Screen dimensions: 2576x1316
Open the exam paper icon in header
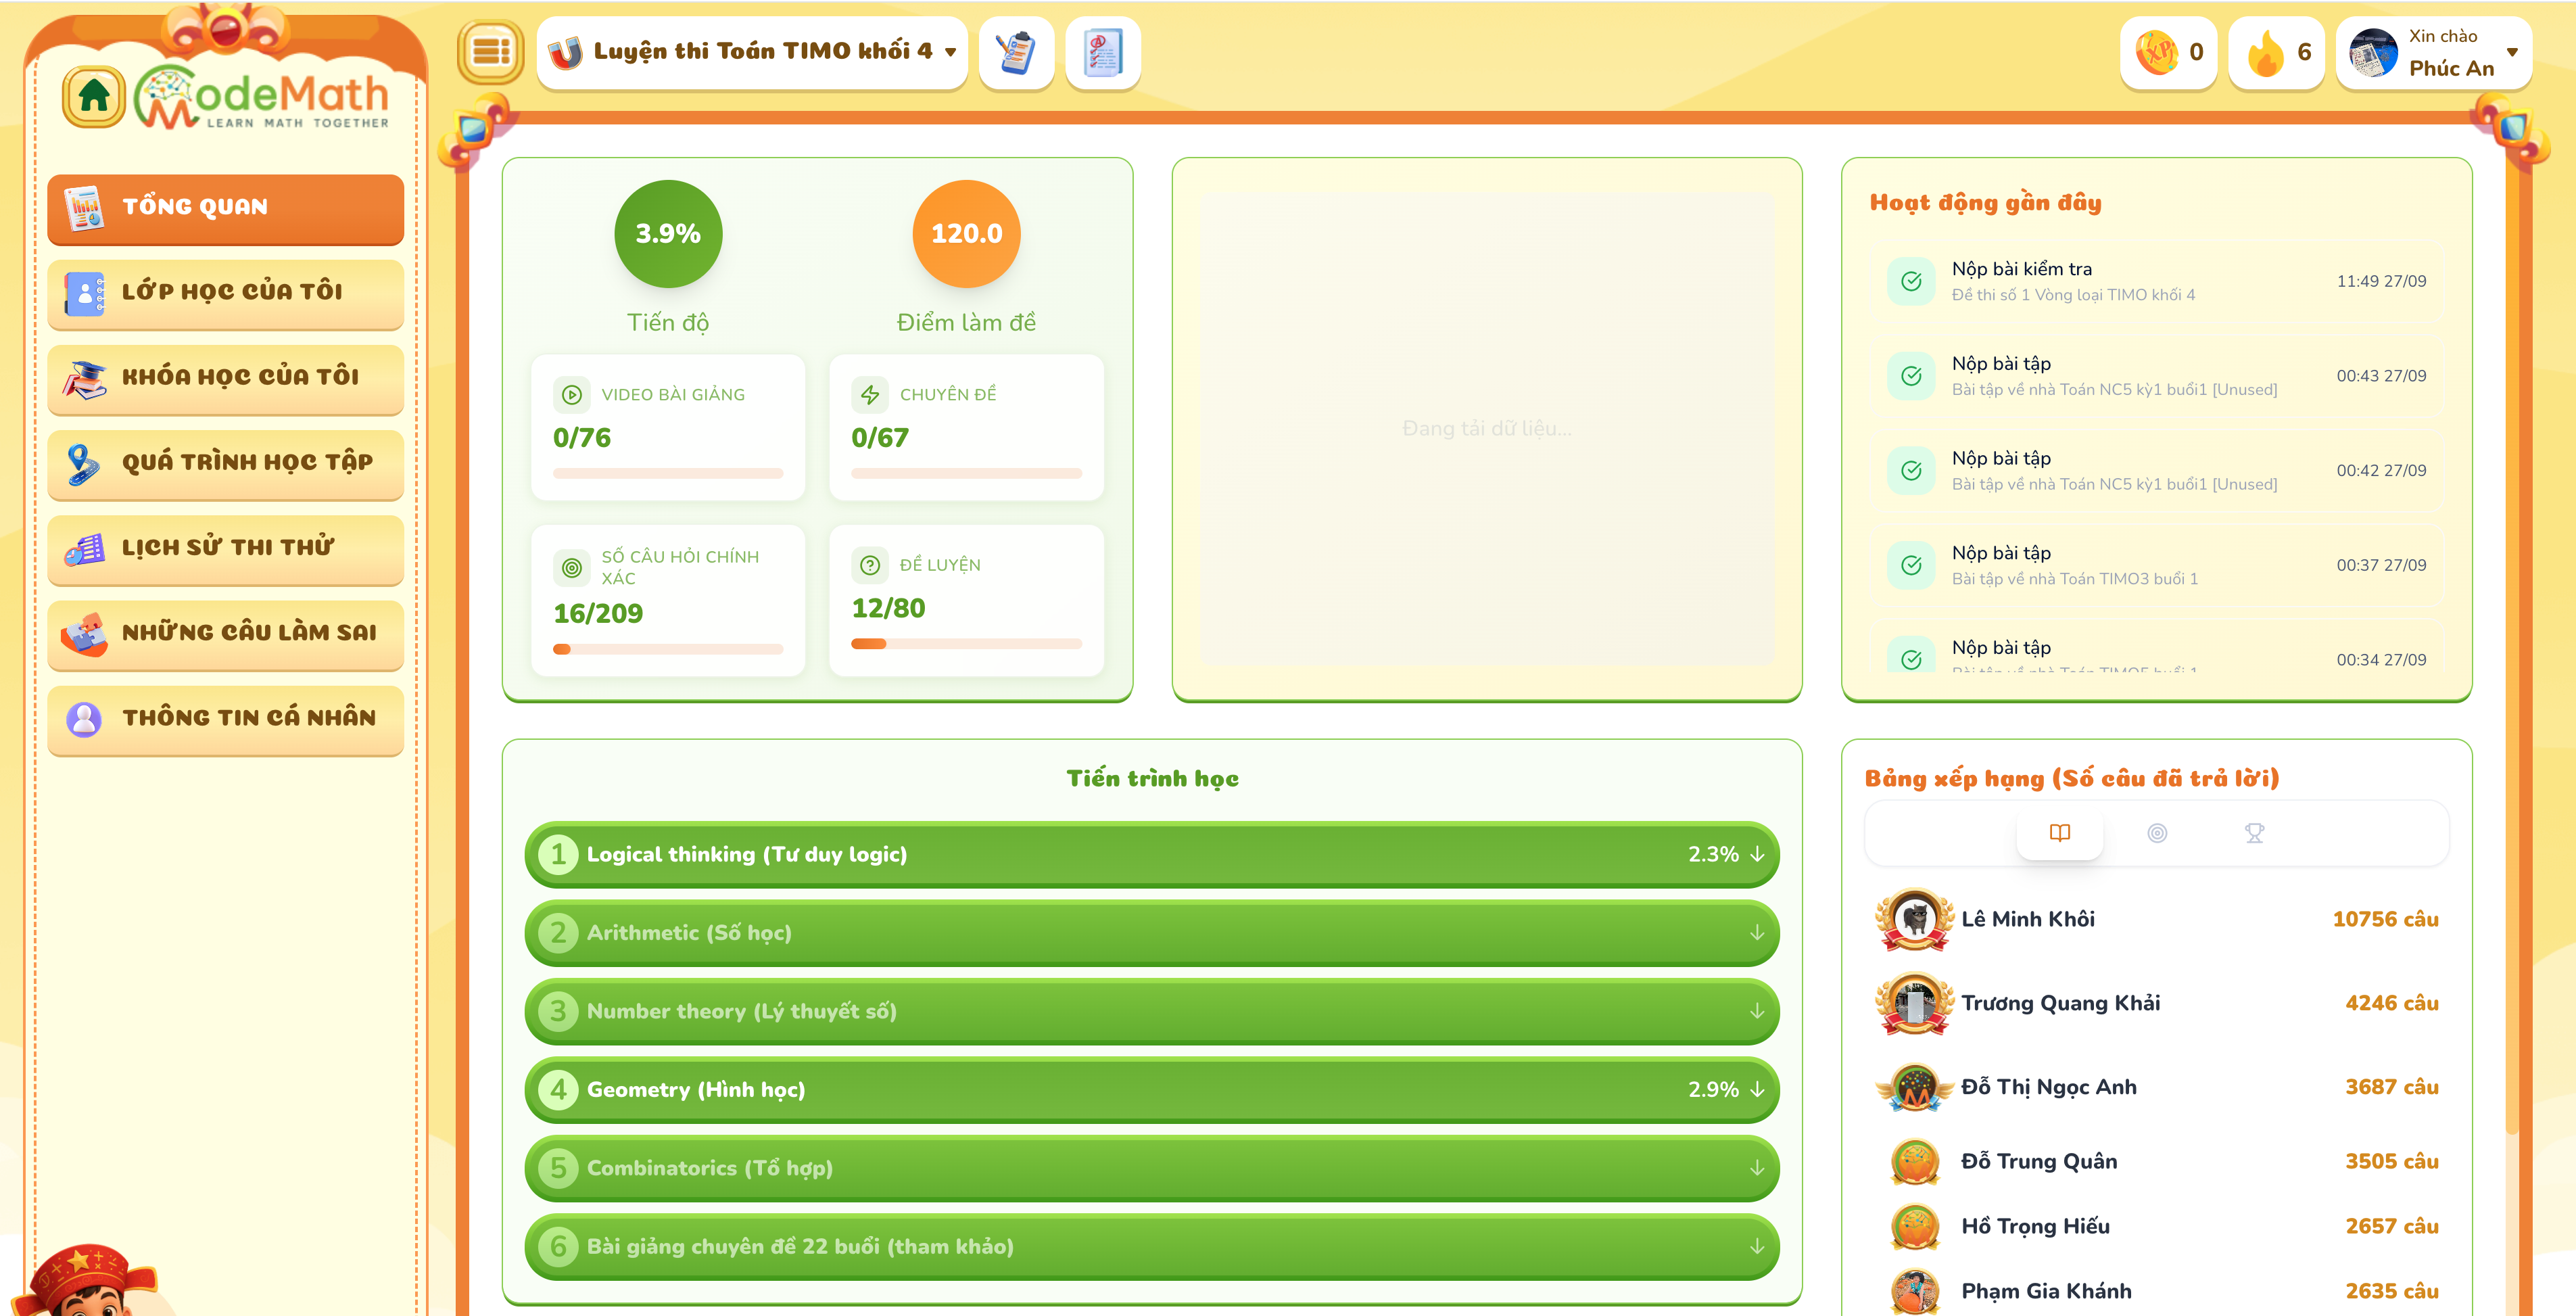[1103, 52]
